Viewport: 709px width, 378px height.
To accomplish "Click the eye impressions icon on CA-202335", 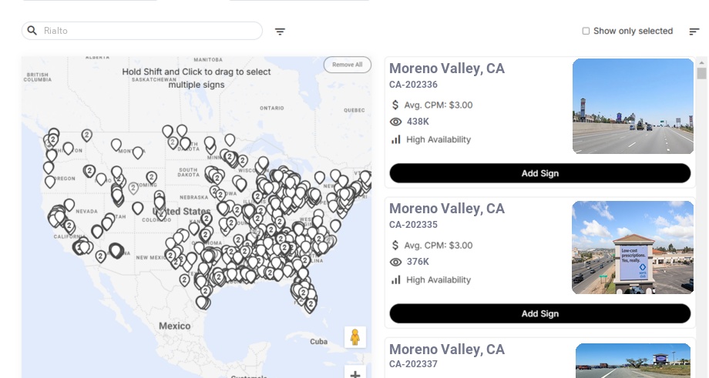I will (x=396, y=262).
